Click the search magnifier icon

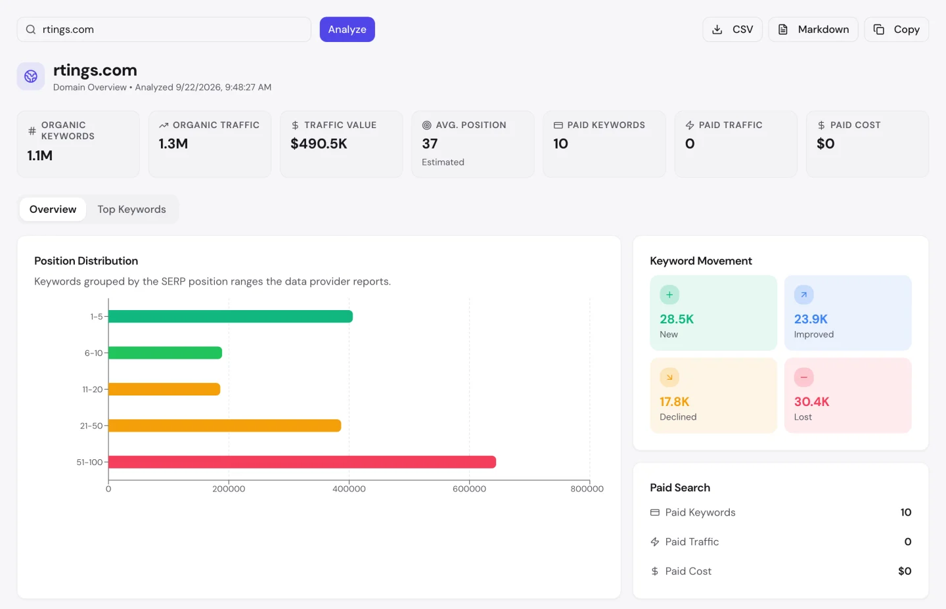click(31, 30)
